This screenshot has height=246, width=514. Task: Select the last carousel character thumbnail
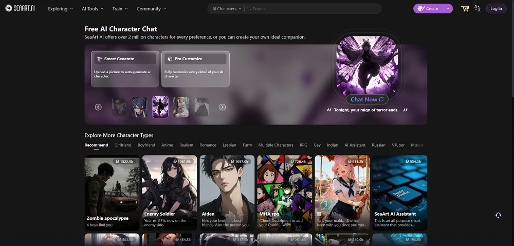coord(201,107)
